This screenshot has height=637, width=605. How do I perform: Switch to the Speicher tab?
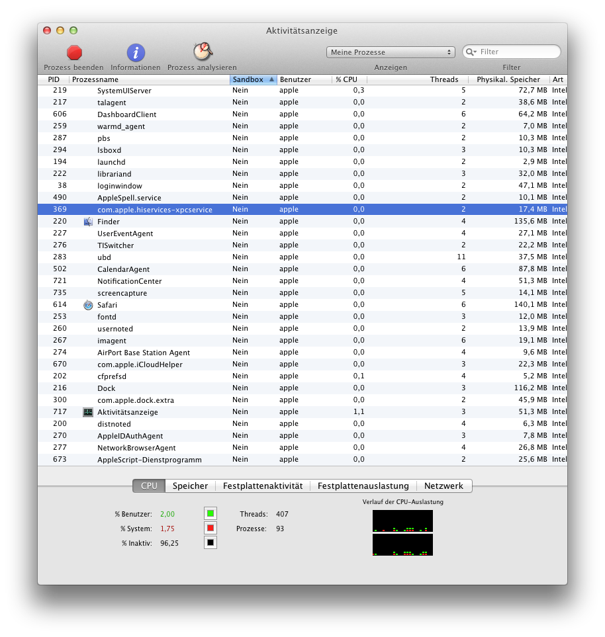pos(190,486)
